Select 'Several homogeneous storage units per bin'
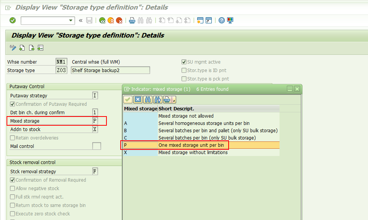Image resolution: width=368 pixels, height=220 pixels. 201,123
